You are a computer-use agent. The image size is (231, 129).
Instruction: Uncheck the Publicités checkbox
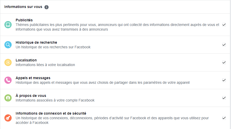click(x=224, y=25)
